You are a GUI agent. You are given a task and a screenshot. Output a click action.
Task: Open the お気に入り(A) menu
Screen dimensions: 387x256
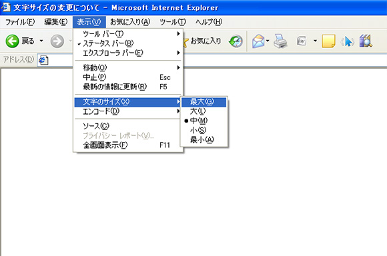click(x=130, y=22)
